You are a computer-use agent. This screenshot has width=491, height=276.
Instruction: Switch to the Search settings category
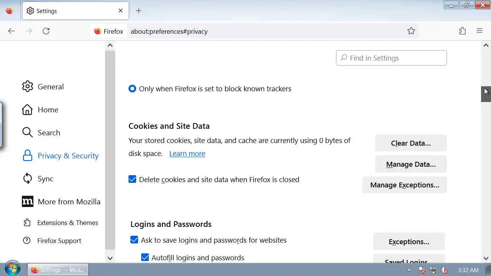point(49,133)
